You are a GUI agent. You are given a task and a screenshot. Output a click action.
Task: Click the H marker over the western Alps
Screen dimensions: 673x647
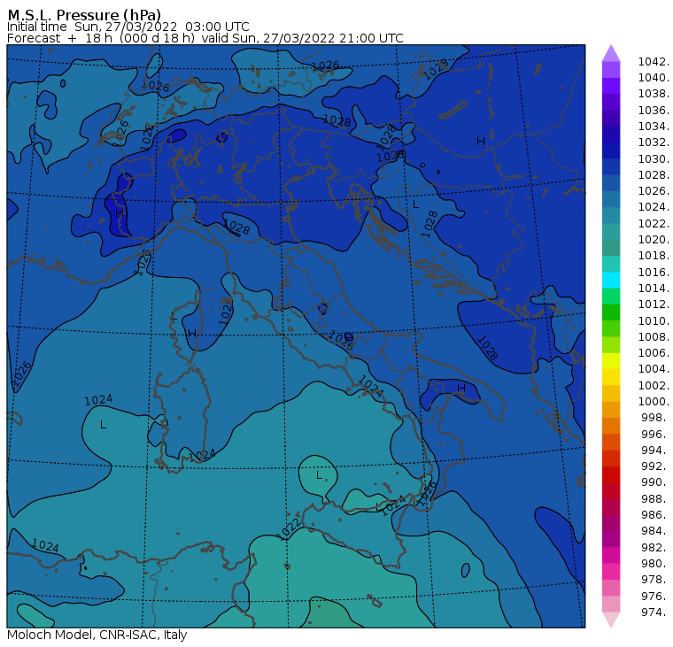120,212
